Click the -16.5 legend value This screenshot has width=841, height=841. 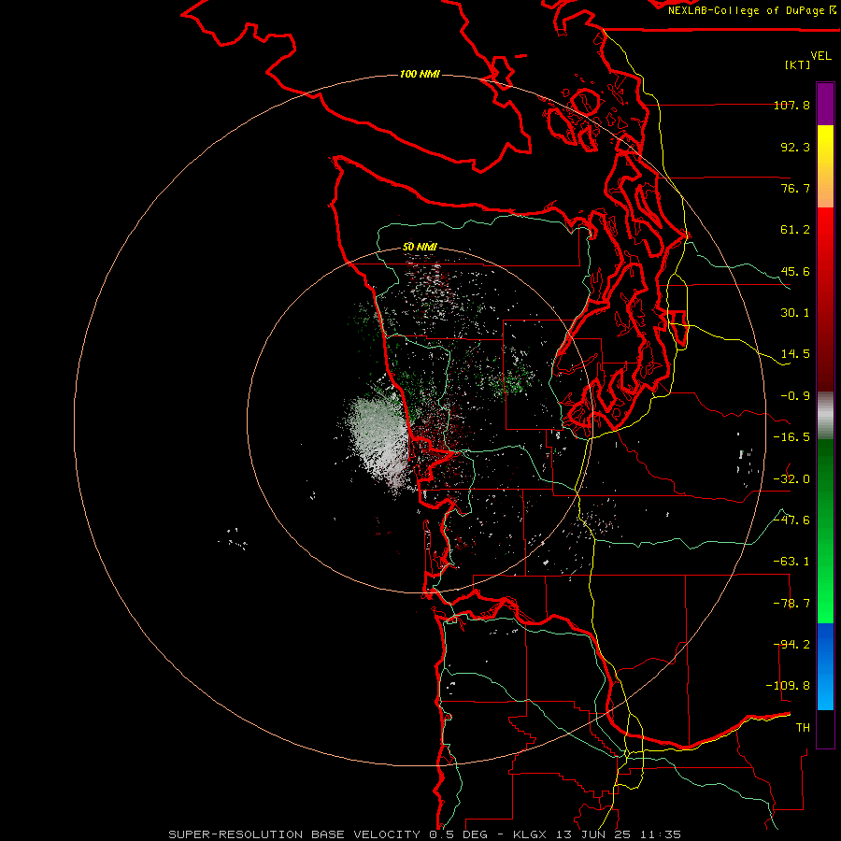tap(791, 437)
